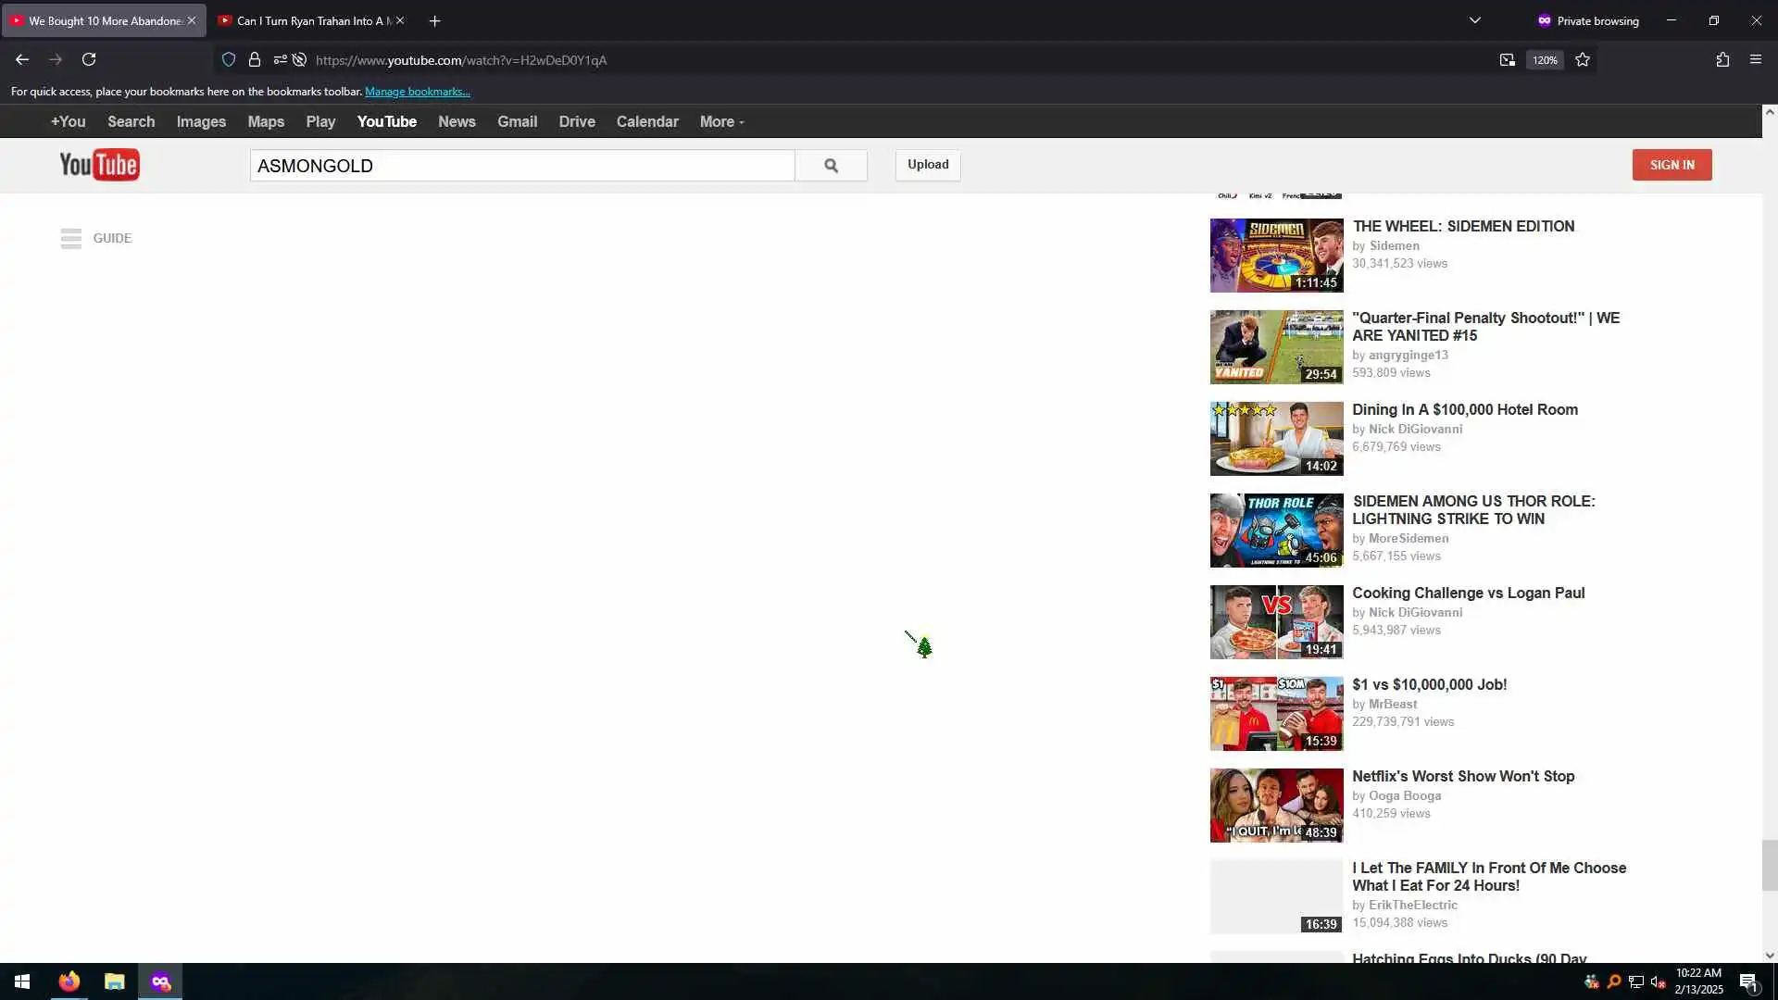Reload the page with refresh icon
1778x1000 pixels.
click(x=89, y=59)
